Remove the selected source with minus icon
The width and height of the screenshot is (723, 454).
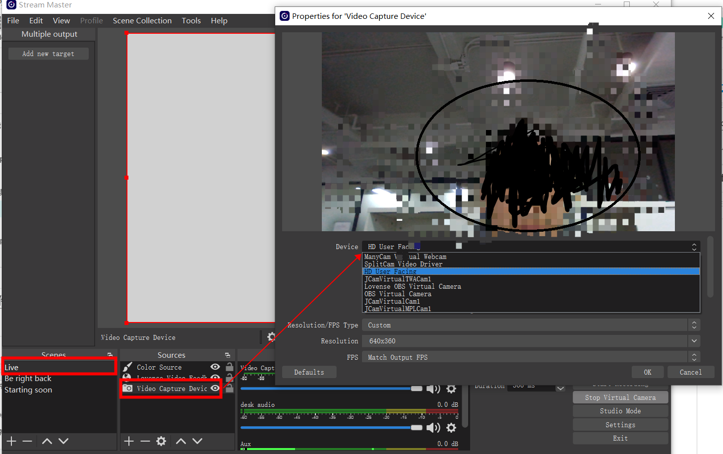(x=145, y=441)
